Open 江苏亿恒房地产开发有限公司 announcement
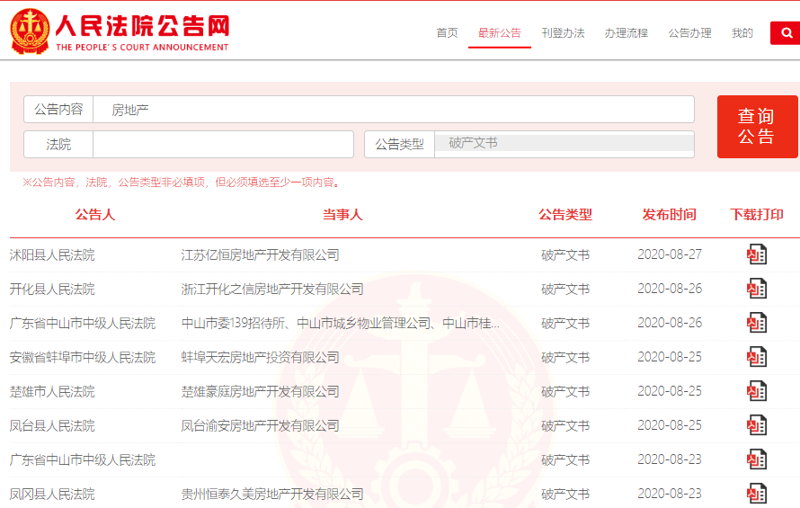800x508 pixels. (260, 254)
